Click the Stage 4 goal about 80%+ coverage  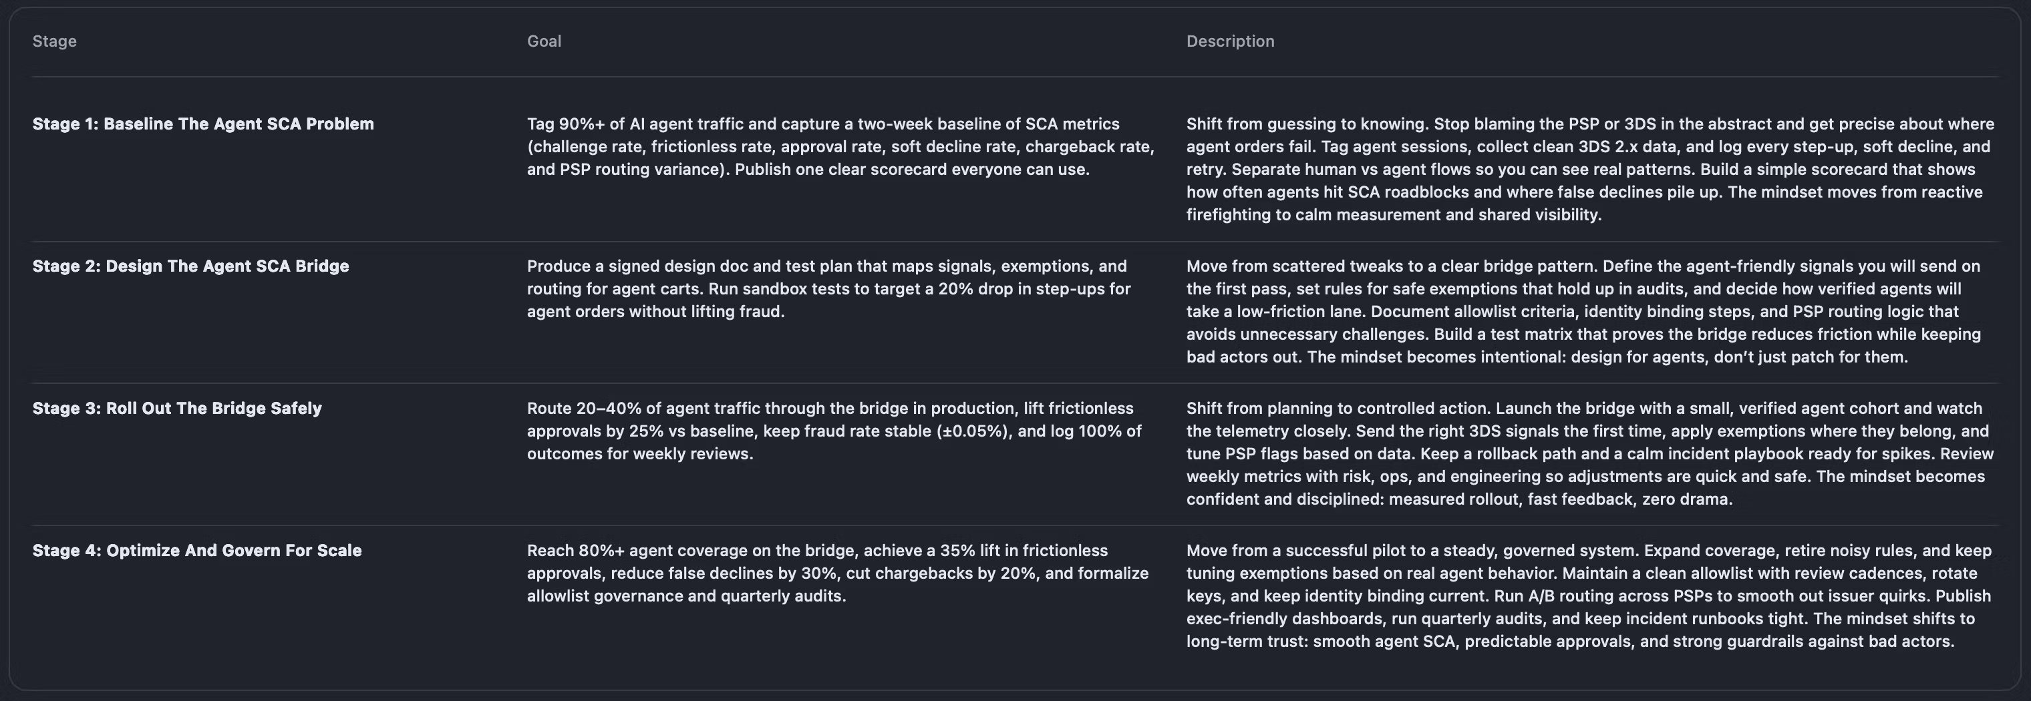click(837, 573)
